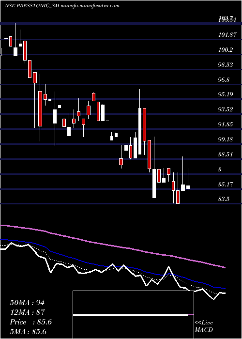242x339 pixels.
Task: Click the white horizontal MACD bar in box
Action: 131,315
